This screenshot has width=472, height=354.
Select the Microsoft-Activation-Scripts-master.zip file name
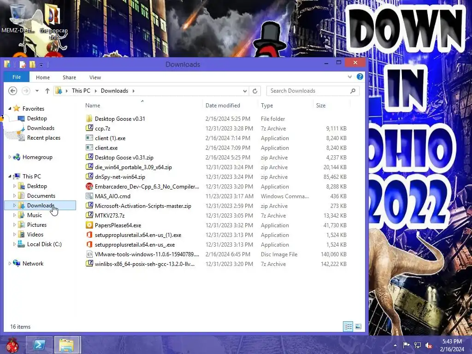[x=143, y=206]
